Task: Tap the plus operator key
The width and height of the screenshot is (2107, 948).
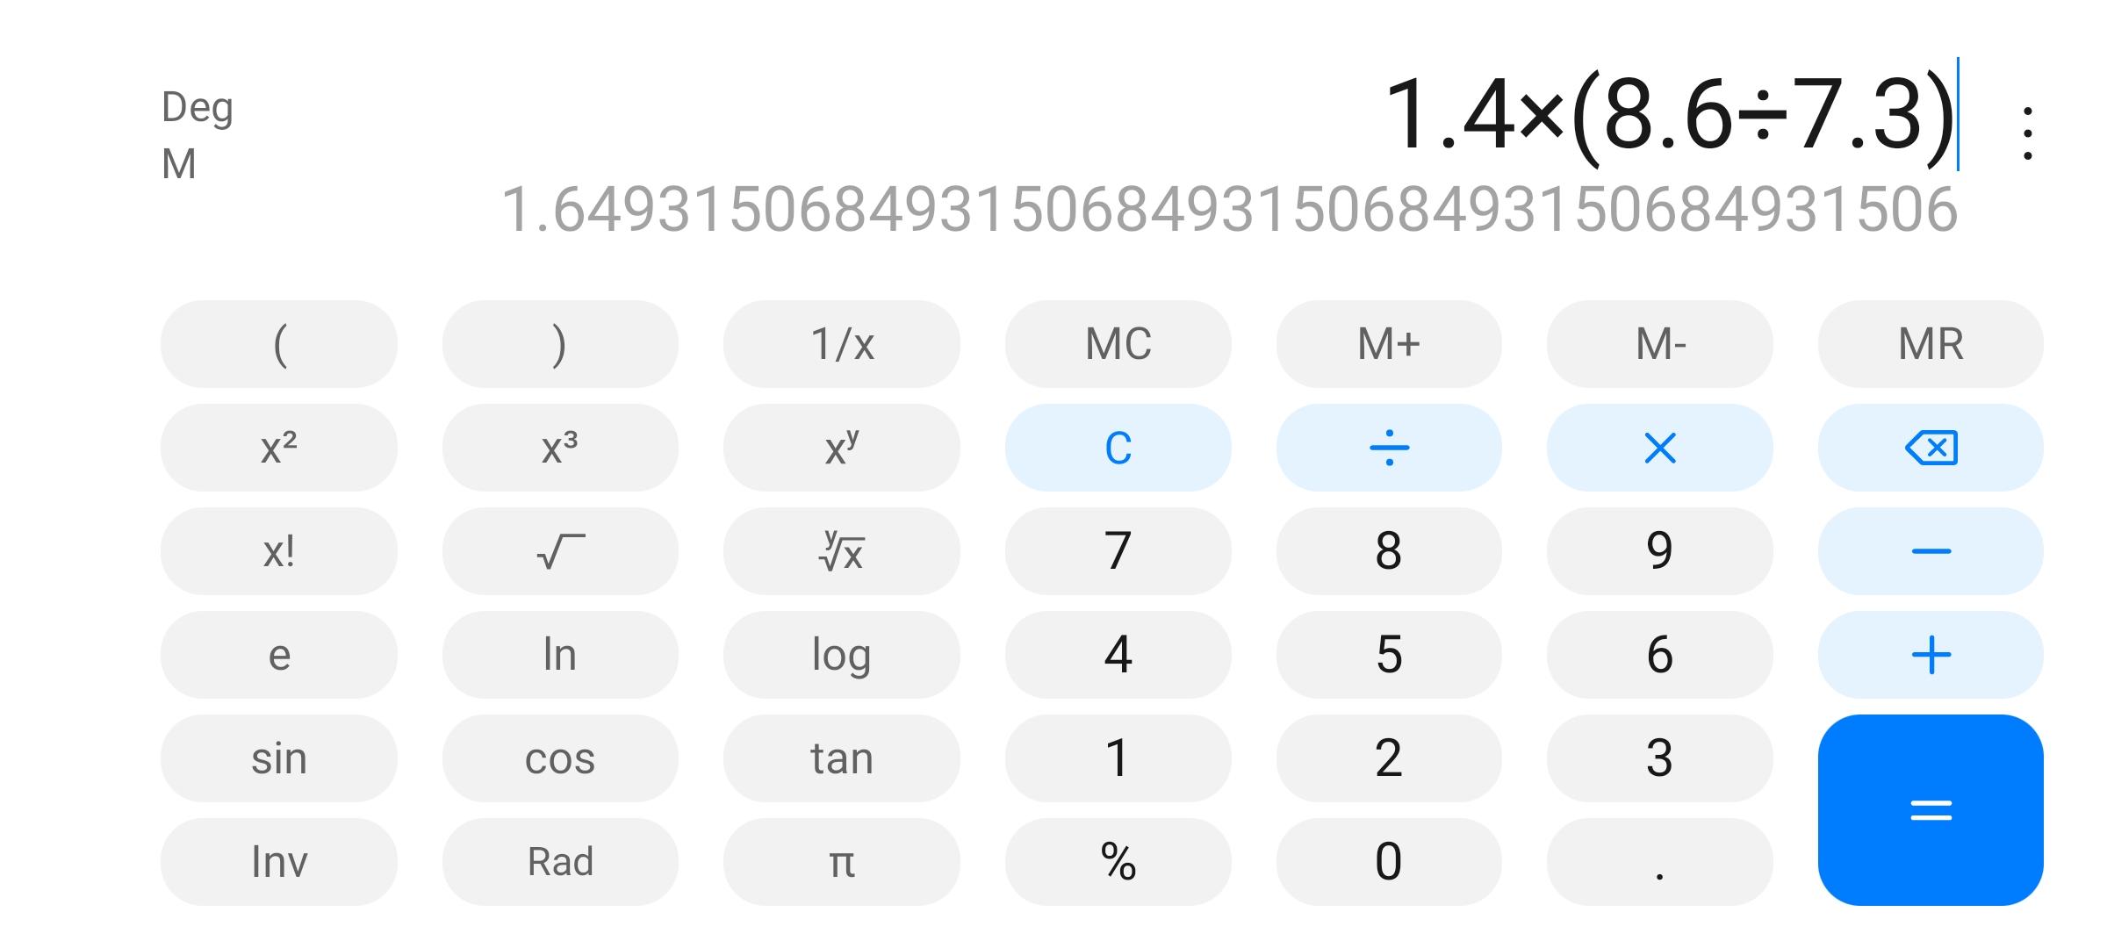Action: point(1931,655)
